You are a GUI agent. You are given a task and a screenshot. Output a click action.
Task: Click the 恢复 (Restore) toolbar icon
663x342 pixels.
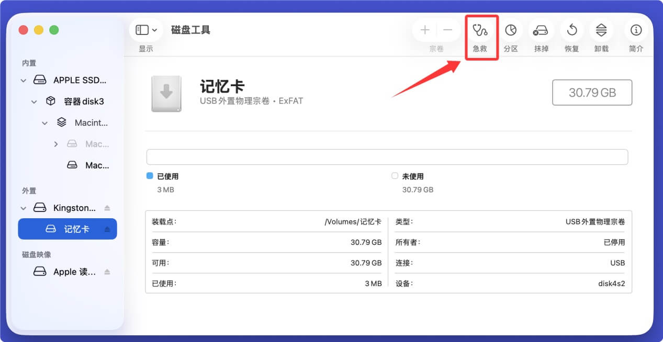(571, 30)
